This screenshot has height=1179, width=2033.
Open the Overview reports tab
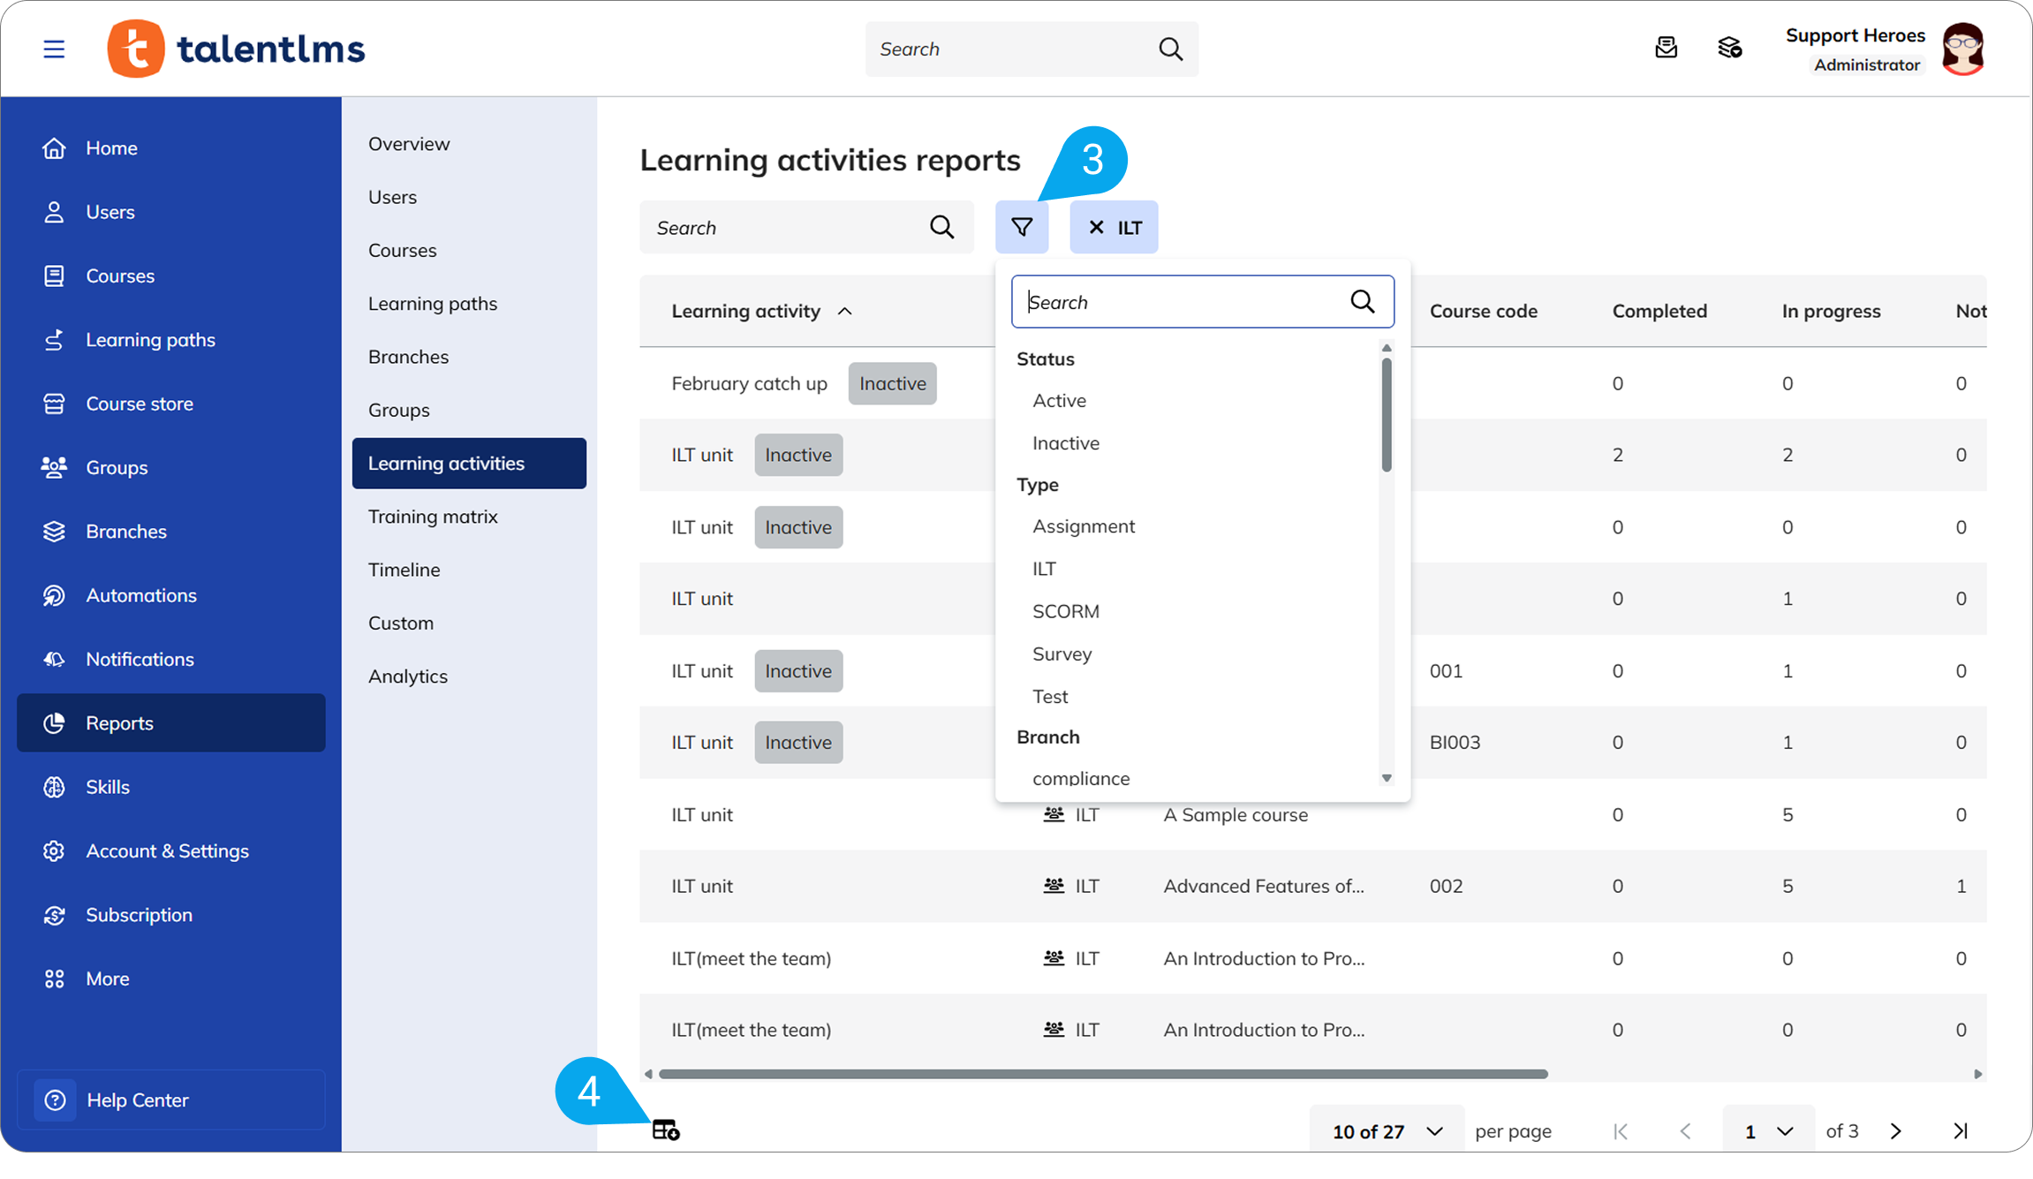(409, 143)
